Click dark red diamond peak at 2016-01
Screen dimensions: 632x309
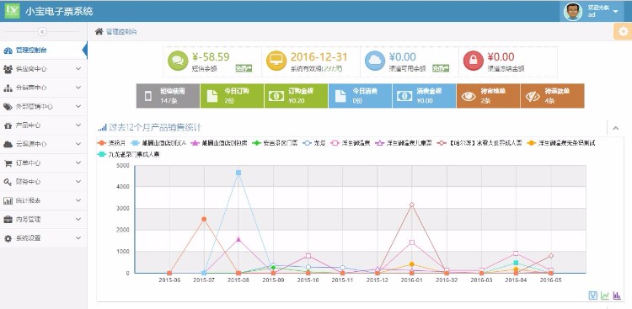click(412, 205)
